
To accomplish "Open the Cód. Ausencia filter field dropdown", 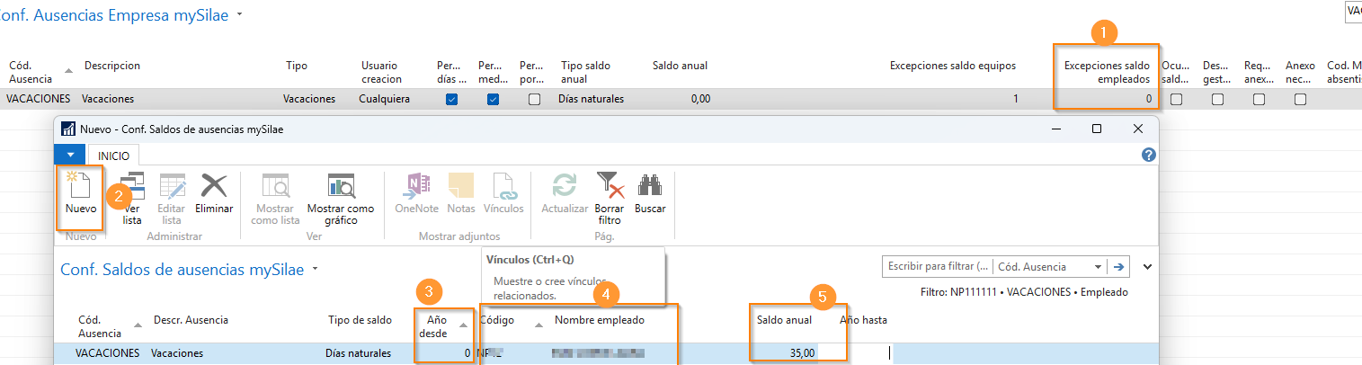I will pyautogui.click(x=1098, y=267).
